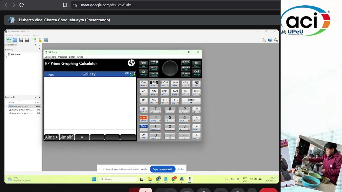The width and height of the screenshot is (342, 192).
Task: Open the Editar menu in HP Prime window
Action: (x=72, y=57)
